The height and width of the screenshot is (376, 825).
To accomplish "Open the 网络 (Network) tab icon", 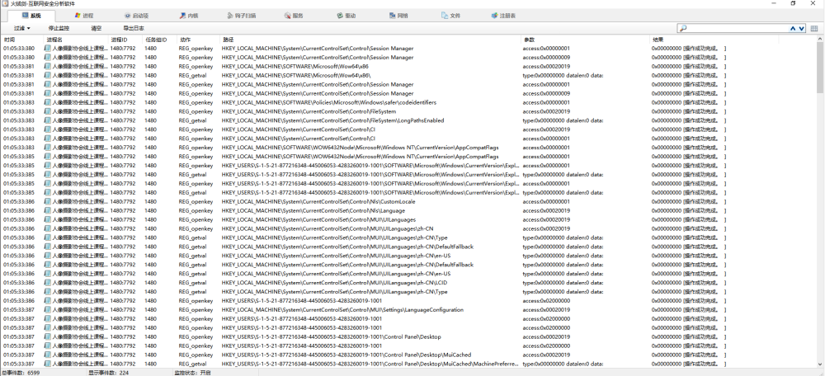I will click(x=393, y=16).
